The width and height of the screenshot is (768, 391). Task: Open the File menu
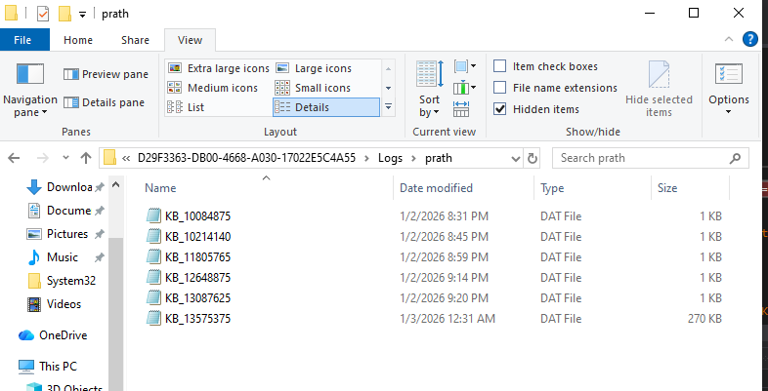point(22,40)
